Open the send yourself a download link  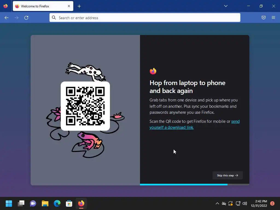click(194, 124)
